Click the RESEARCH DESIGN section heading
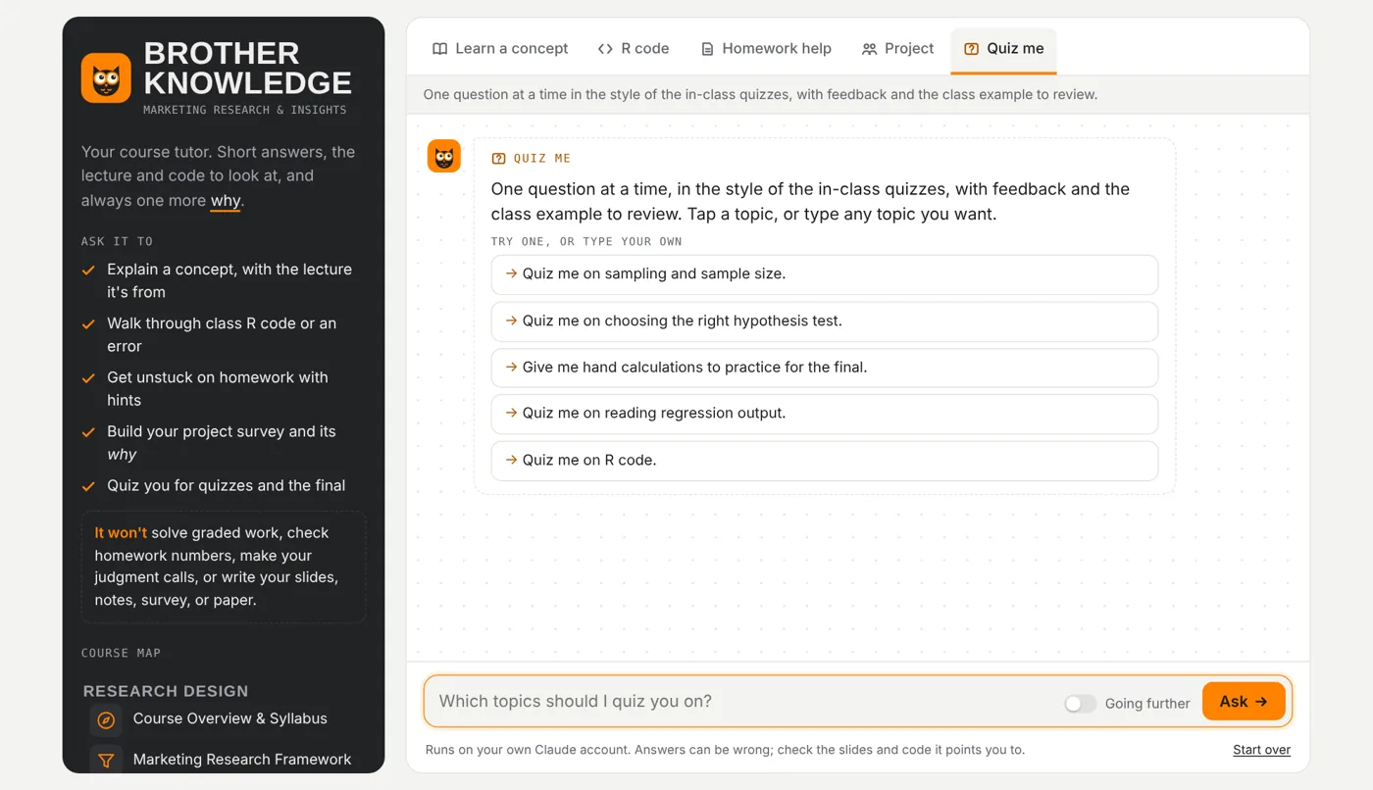 [166, 691]
